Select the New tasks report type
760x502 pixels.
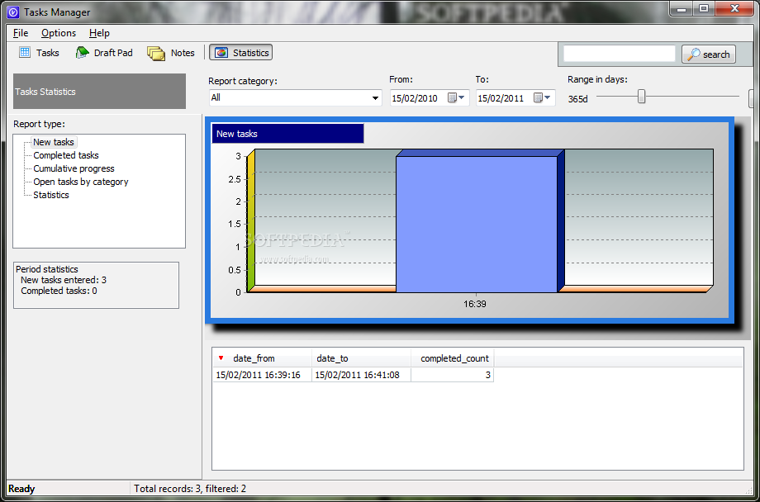pos(54,142)
